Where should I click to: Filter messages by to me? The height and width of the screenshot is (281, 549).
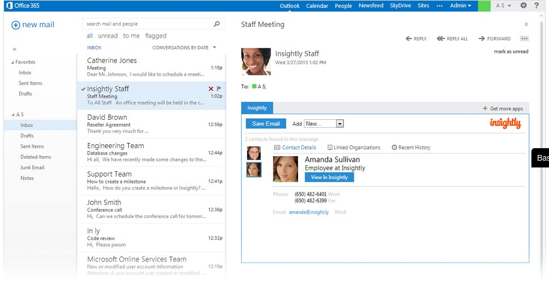131,36
